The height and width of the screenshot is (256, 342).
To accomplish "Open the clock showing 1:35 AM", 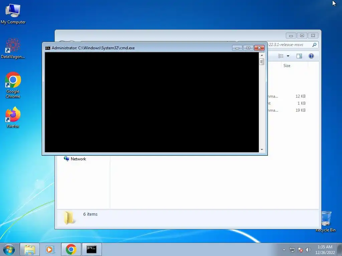I will point(325,250).
